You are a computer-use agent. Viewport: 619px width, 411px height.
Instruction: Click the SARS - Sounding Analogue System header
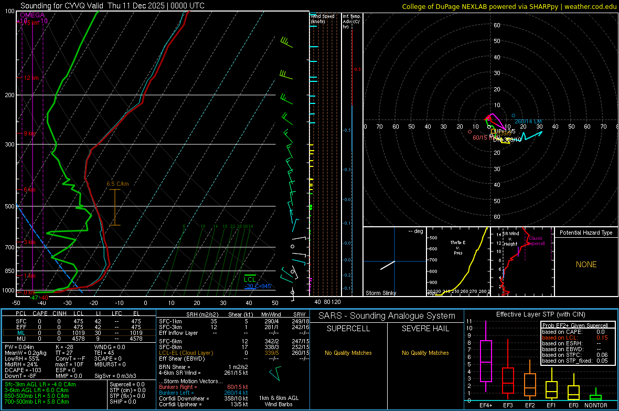[x=387, y=316]
